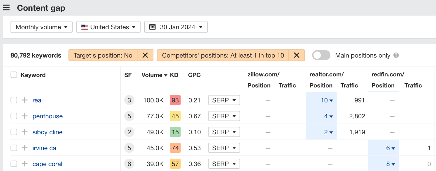
Task: Open the hamburger navigation menu
Action: (x=7, y=8)
